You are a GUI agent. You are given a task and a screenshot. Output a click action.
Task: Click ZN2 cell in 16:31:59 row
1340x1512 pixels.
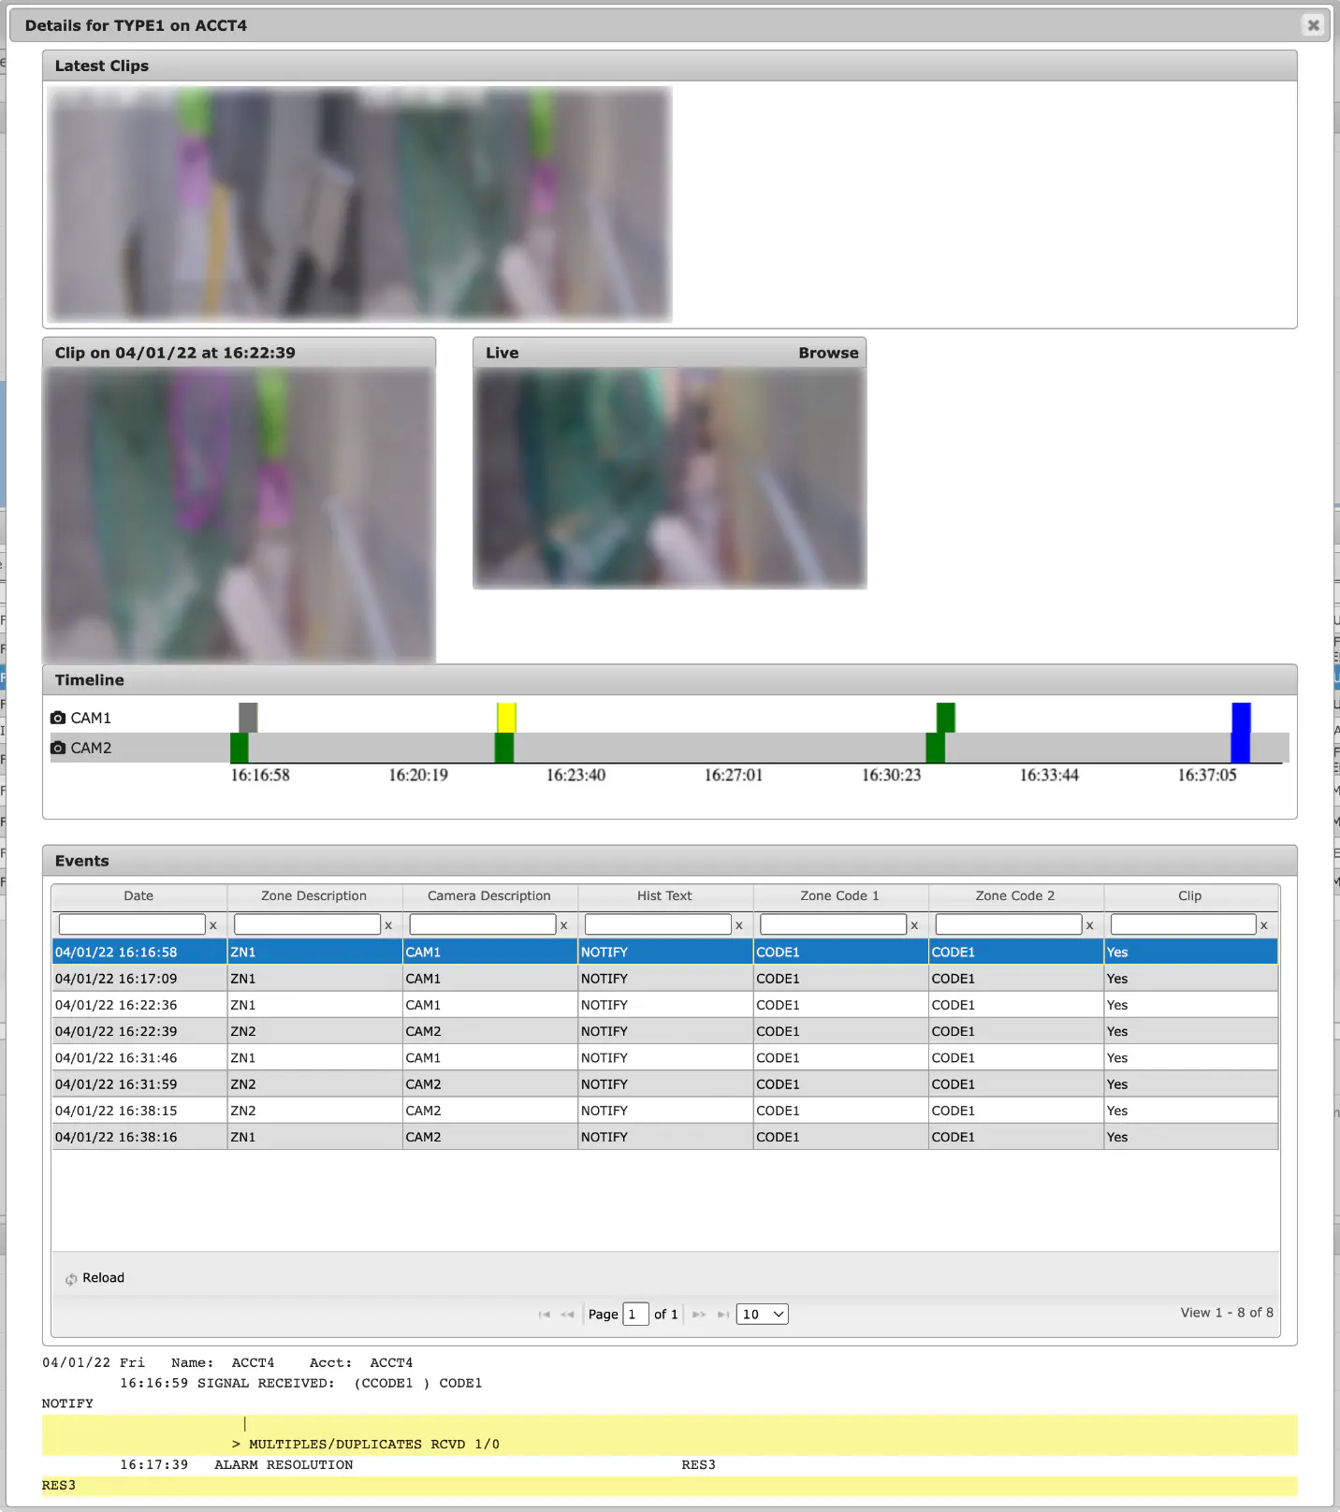pos(314,1084)
